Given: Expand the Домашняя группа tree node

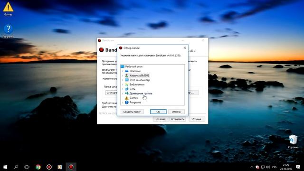Looking at the screenshot, I should (x=123, y=94).
